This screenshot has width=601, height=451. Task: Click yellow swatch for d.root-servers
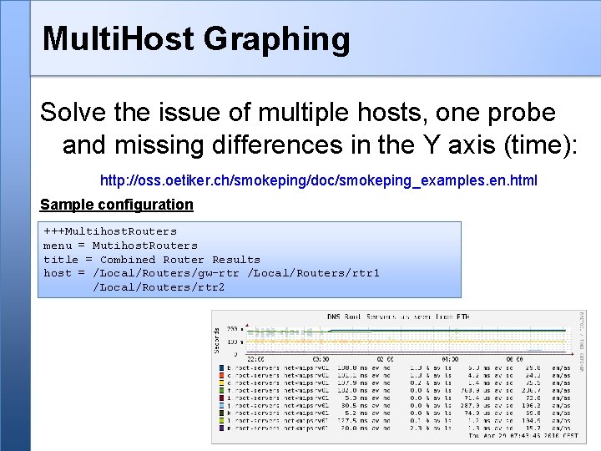pos(221,383)
